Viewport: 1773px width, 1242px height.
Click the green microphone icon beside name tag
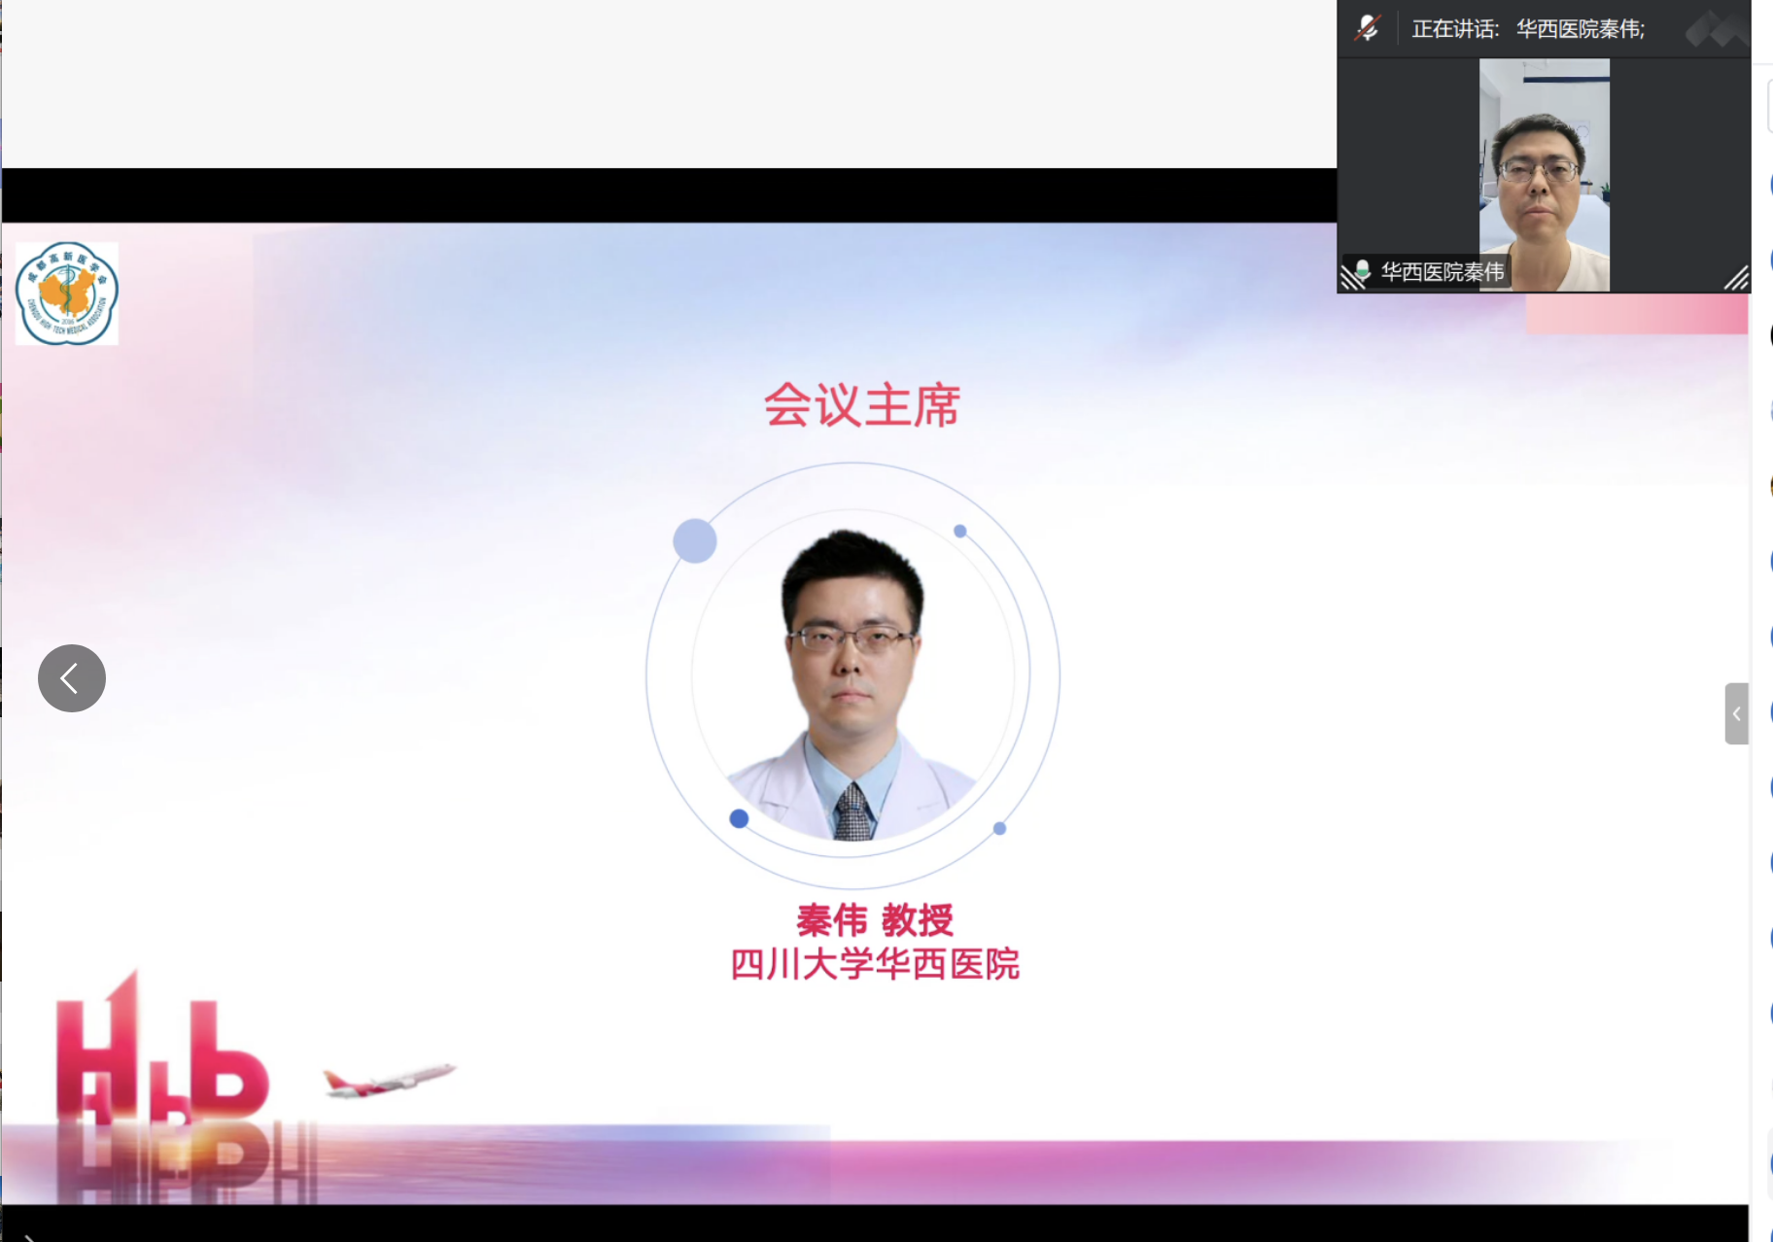pos(1363,271)
